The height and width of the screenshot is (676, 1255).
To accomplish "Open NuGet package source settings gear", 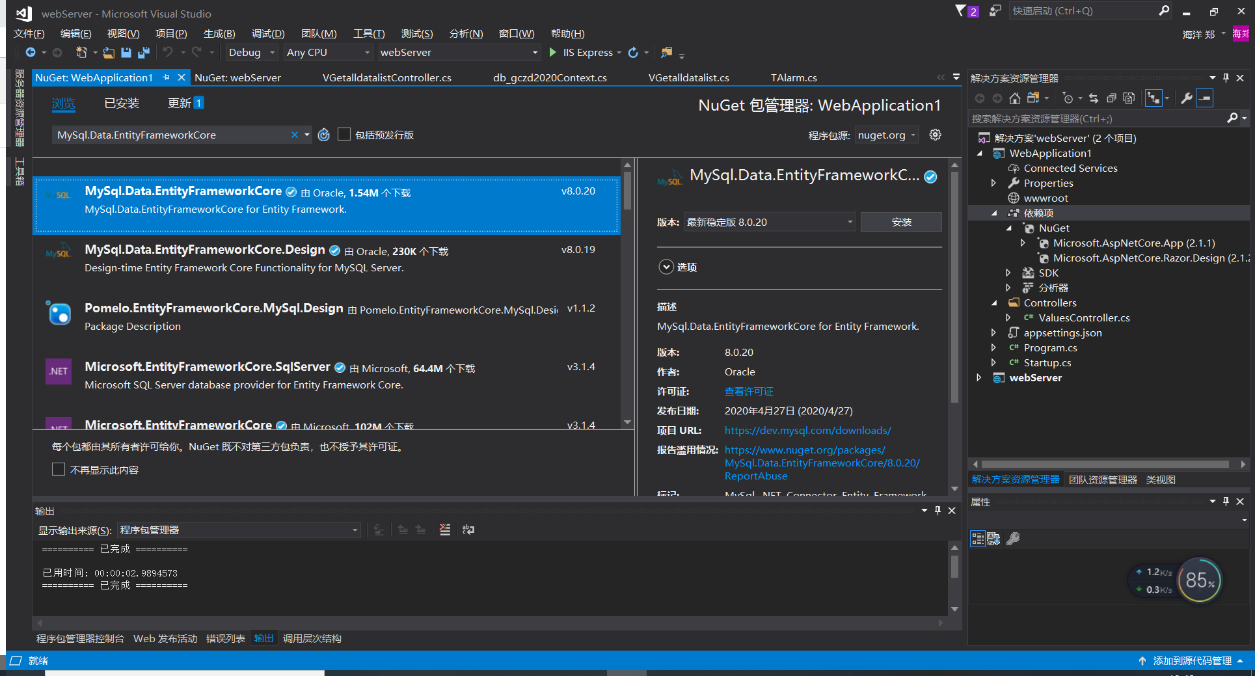I will pos(935,135).
